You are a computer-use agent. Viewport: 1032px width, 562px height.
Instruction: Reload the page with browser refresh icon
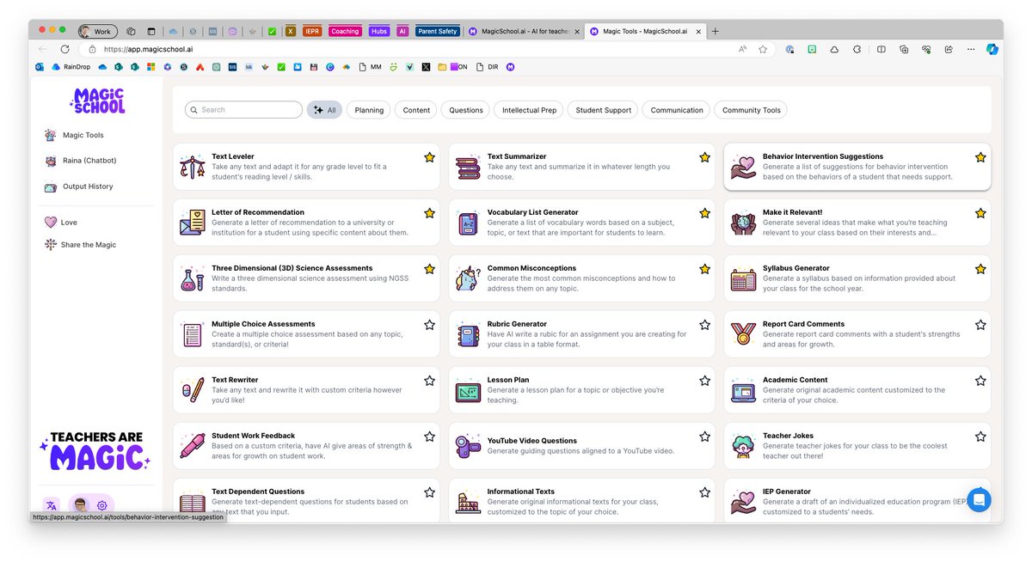(64, 49)
